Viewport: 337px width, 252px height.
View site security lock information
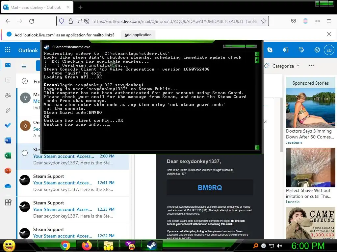(71, 21)
